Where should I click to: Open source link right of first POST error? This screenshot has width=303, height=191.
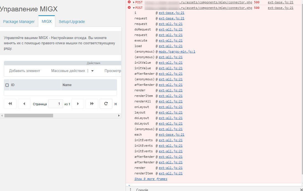[280, 2]
